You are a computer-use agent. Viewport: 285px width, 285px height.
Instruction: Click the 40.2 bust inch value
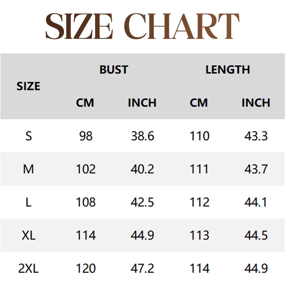142,169
